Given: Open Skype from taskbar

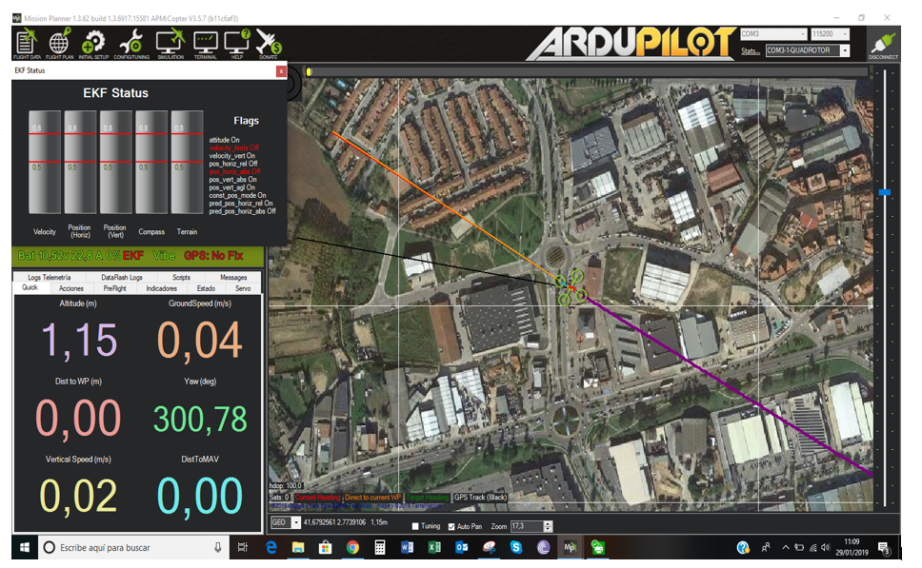Looking at the screenshot, I should click(x=516, y=547).
